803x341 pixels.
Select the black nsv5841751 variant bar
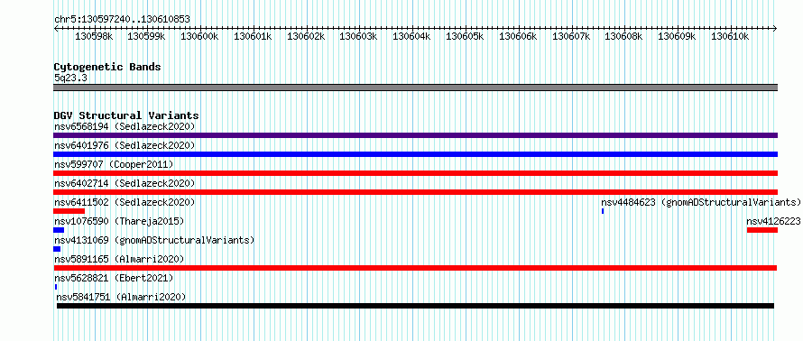click(415, 306)
